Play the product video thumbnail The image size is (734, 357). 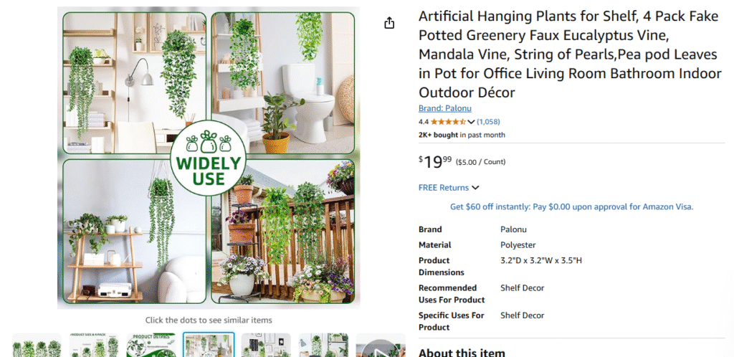tap(381, 346)
